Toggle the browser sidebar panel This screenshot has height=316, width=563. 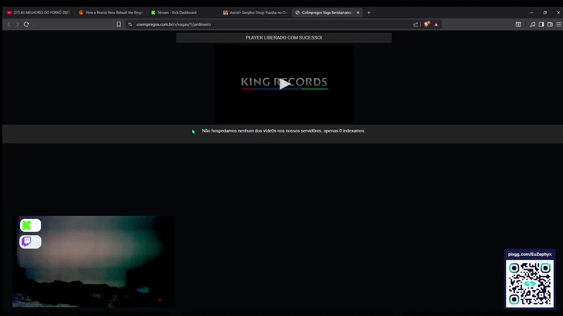click(x=541, y=24)
